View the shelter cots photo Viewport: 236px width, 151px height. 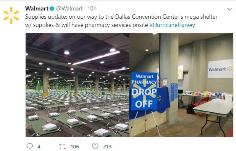click(77, 85)
